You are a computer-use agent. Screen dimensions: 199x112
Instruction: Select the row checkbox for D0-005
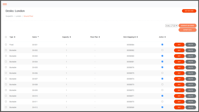point(6,67)
